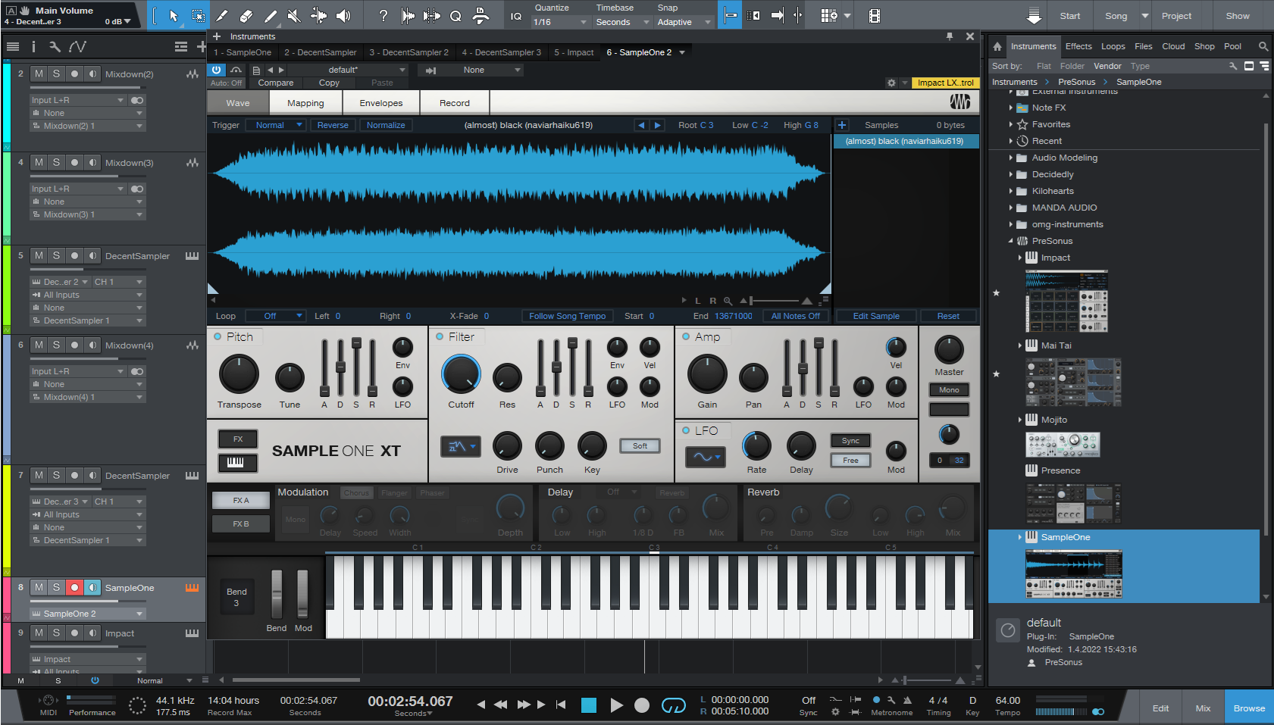Screen dimensions: 1274x725
Task: Select the Mute tool in the toolbar
Action: click(x=294, y=15)
